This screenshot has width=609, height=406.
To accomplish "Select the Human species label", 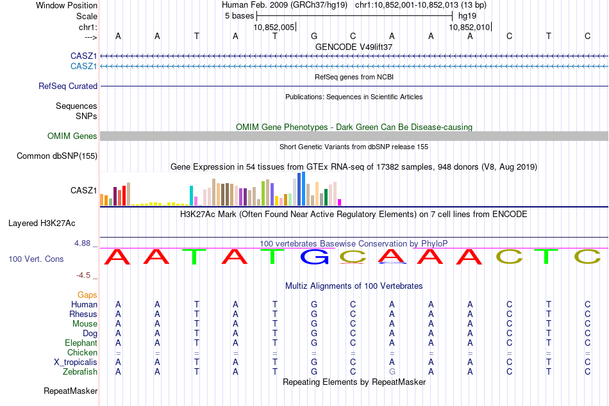I will (x=84, y=305).
